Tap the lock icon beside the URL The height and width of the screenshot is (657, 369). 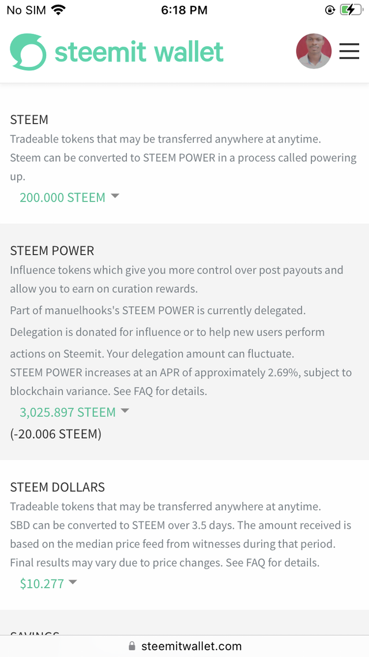[132, 645]
